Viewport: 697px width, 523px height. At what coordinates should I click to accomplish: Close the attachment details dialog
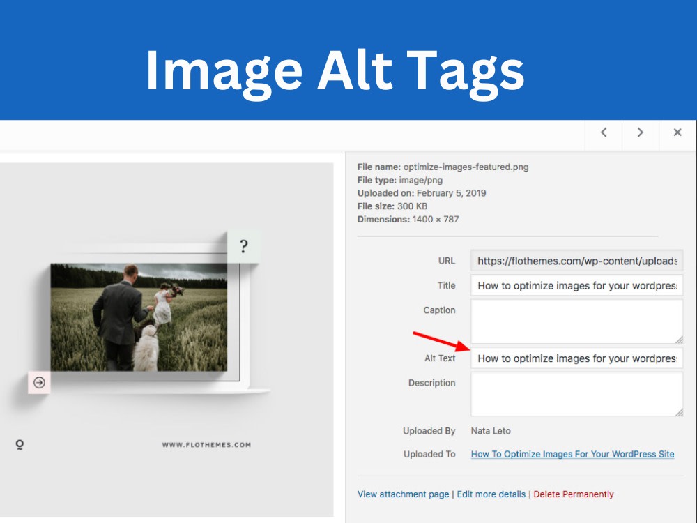click(677, 132)
